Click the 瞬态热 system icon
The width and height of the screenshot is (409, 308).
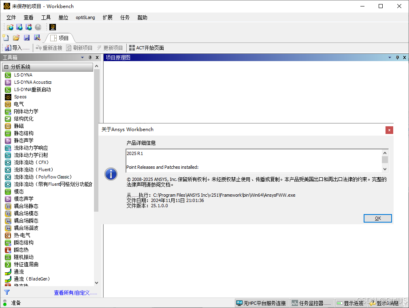(8, 250)
